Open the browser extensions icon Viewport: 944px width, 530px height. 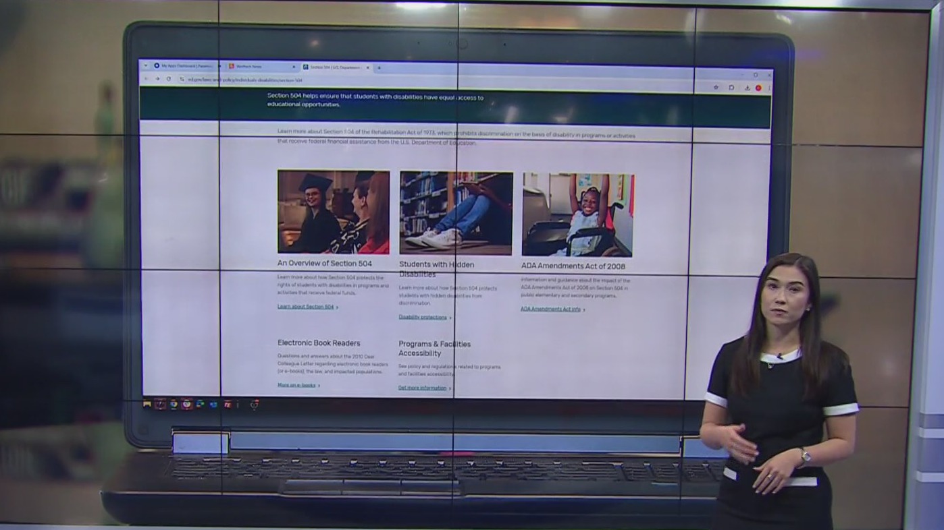(731, 88)
